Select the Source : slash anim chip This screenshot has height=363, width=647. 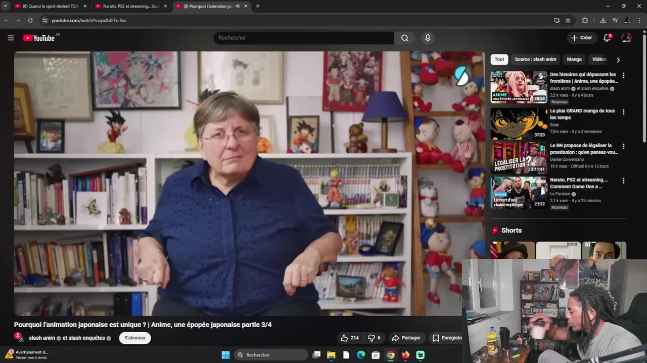click(x=535, y=59)
